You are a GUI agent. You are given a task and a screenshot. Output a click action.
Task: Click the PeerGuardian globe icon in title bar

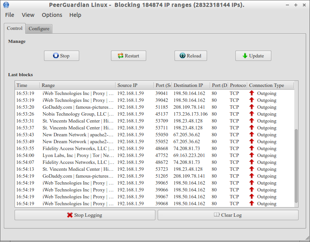(6, 5)
